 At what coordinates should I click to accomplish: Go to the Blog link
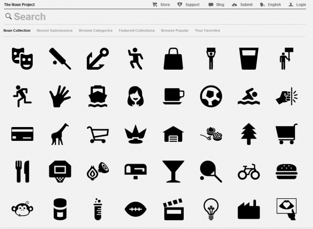coord(217,5)
